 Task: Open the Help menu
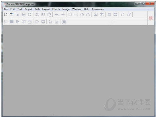(87, 9)
